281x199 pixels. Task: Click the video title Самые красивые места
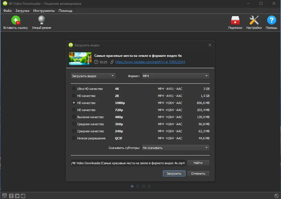138,56
